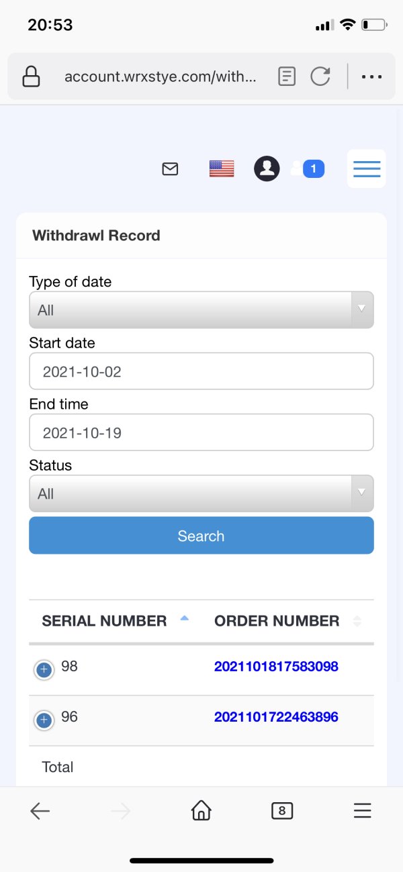This screenshot has width=403, height=872.
Task: Open reader view icon in address bar
Action: (x=287, y=77)
